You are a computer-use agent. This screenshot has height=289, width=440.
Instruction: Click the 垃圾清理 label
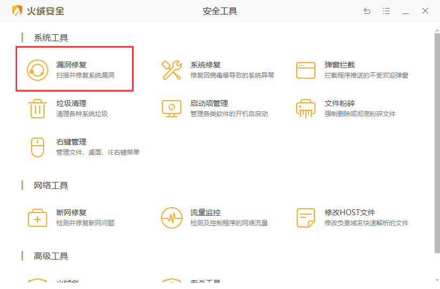71,103
